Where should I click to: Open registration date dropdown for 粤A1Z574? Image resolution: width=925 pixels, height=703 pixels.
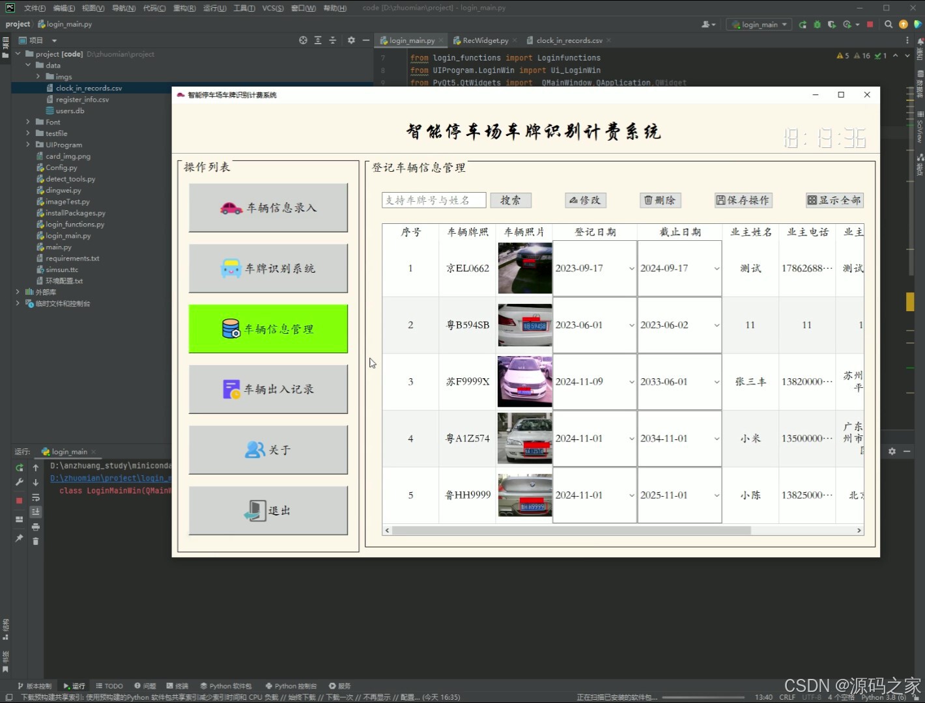click(631, 439)
